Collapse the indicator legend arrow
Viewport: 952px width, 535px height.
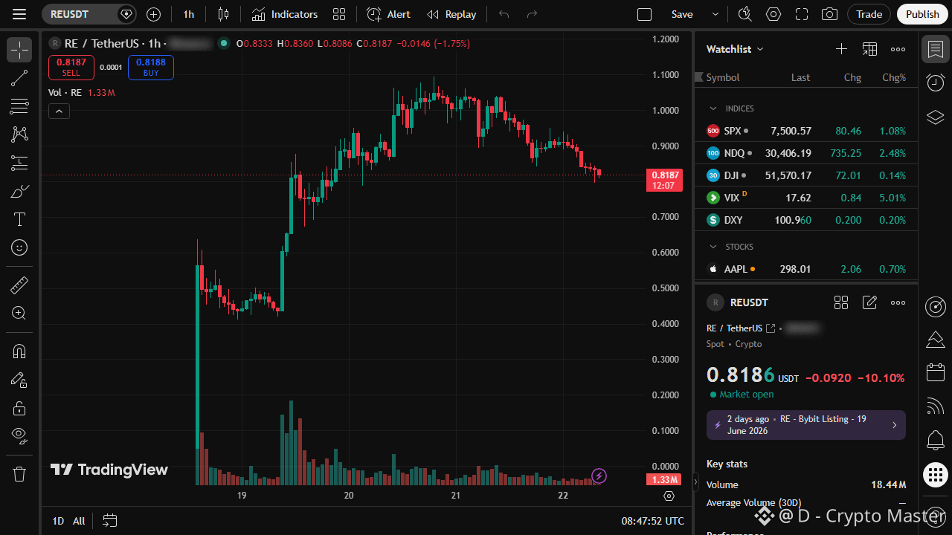(x=59, y=111)
